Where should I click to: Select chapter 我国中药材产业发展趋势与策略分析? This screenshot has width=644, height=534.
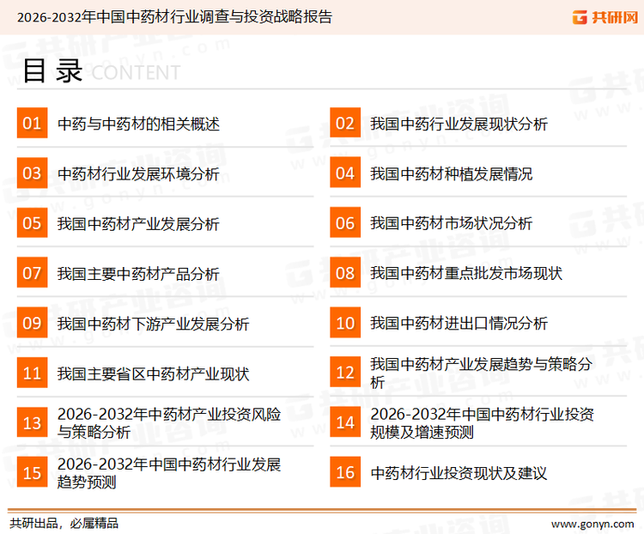pos(482,373)
